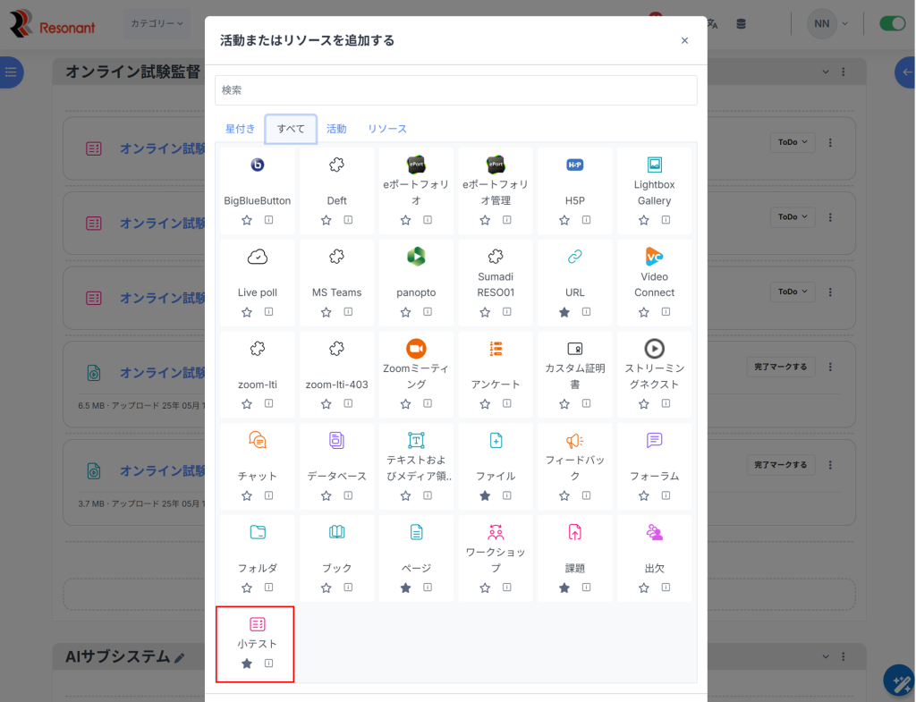This screenshot has width=916, height=702.
Task: Open the ワークショップ activity
Action: pos(496,532)
